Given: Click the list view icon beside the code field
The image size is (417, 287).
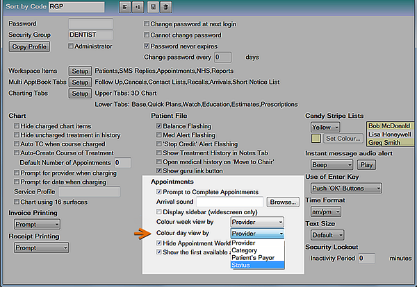Looking at the screenshot, I should 124,7.
